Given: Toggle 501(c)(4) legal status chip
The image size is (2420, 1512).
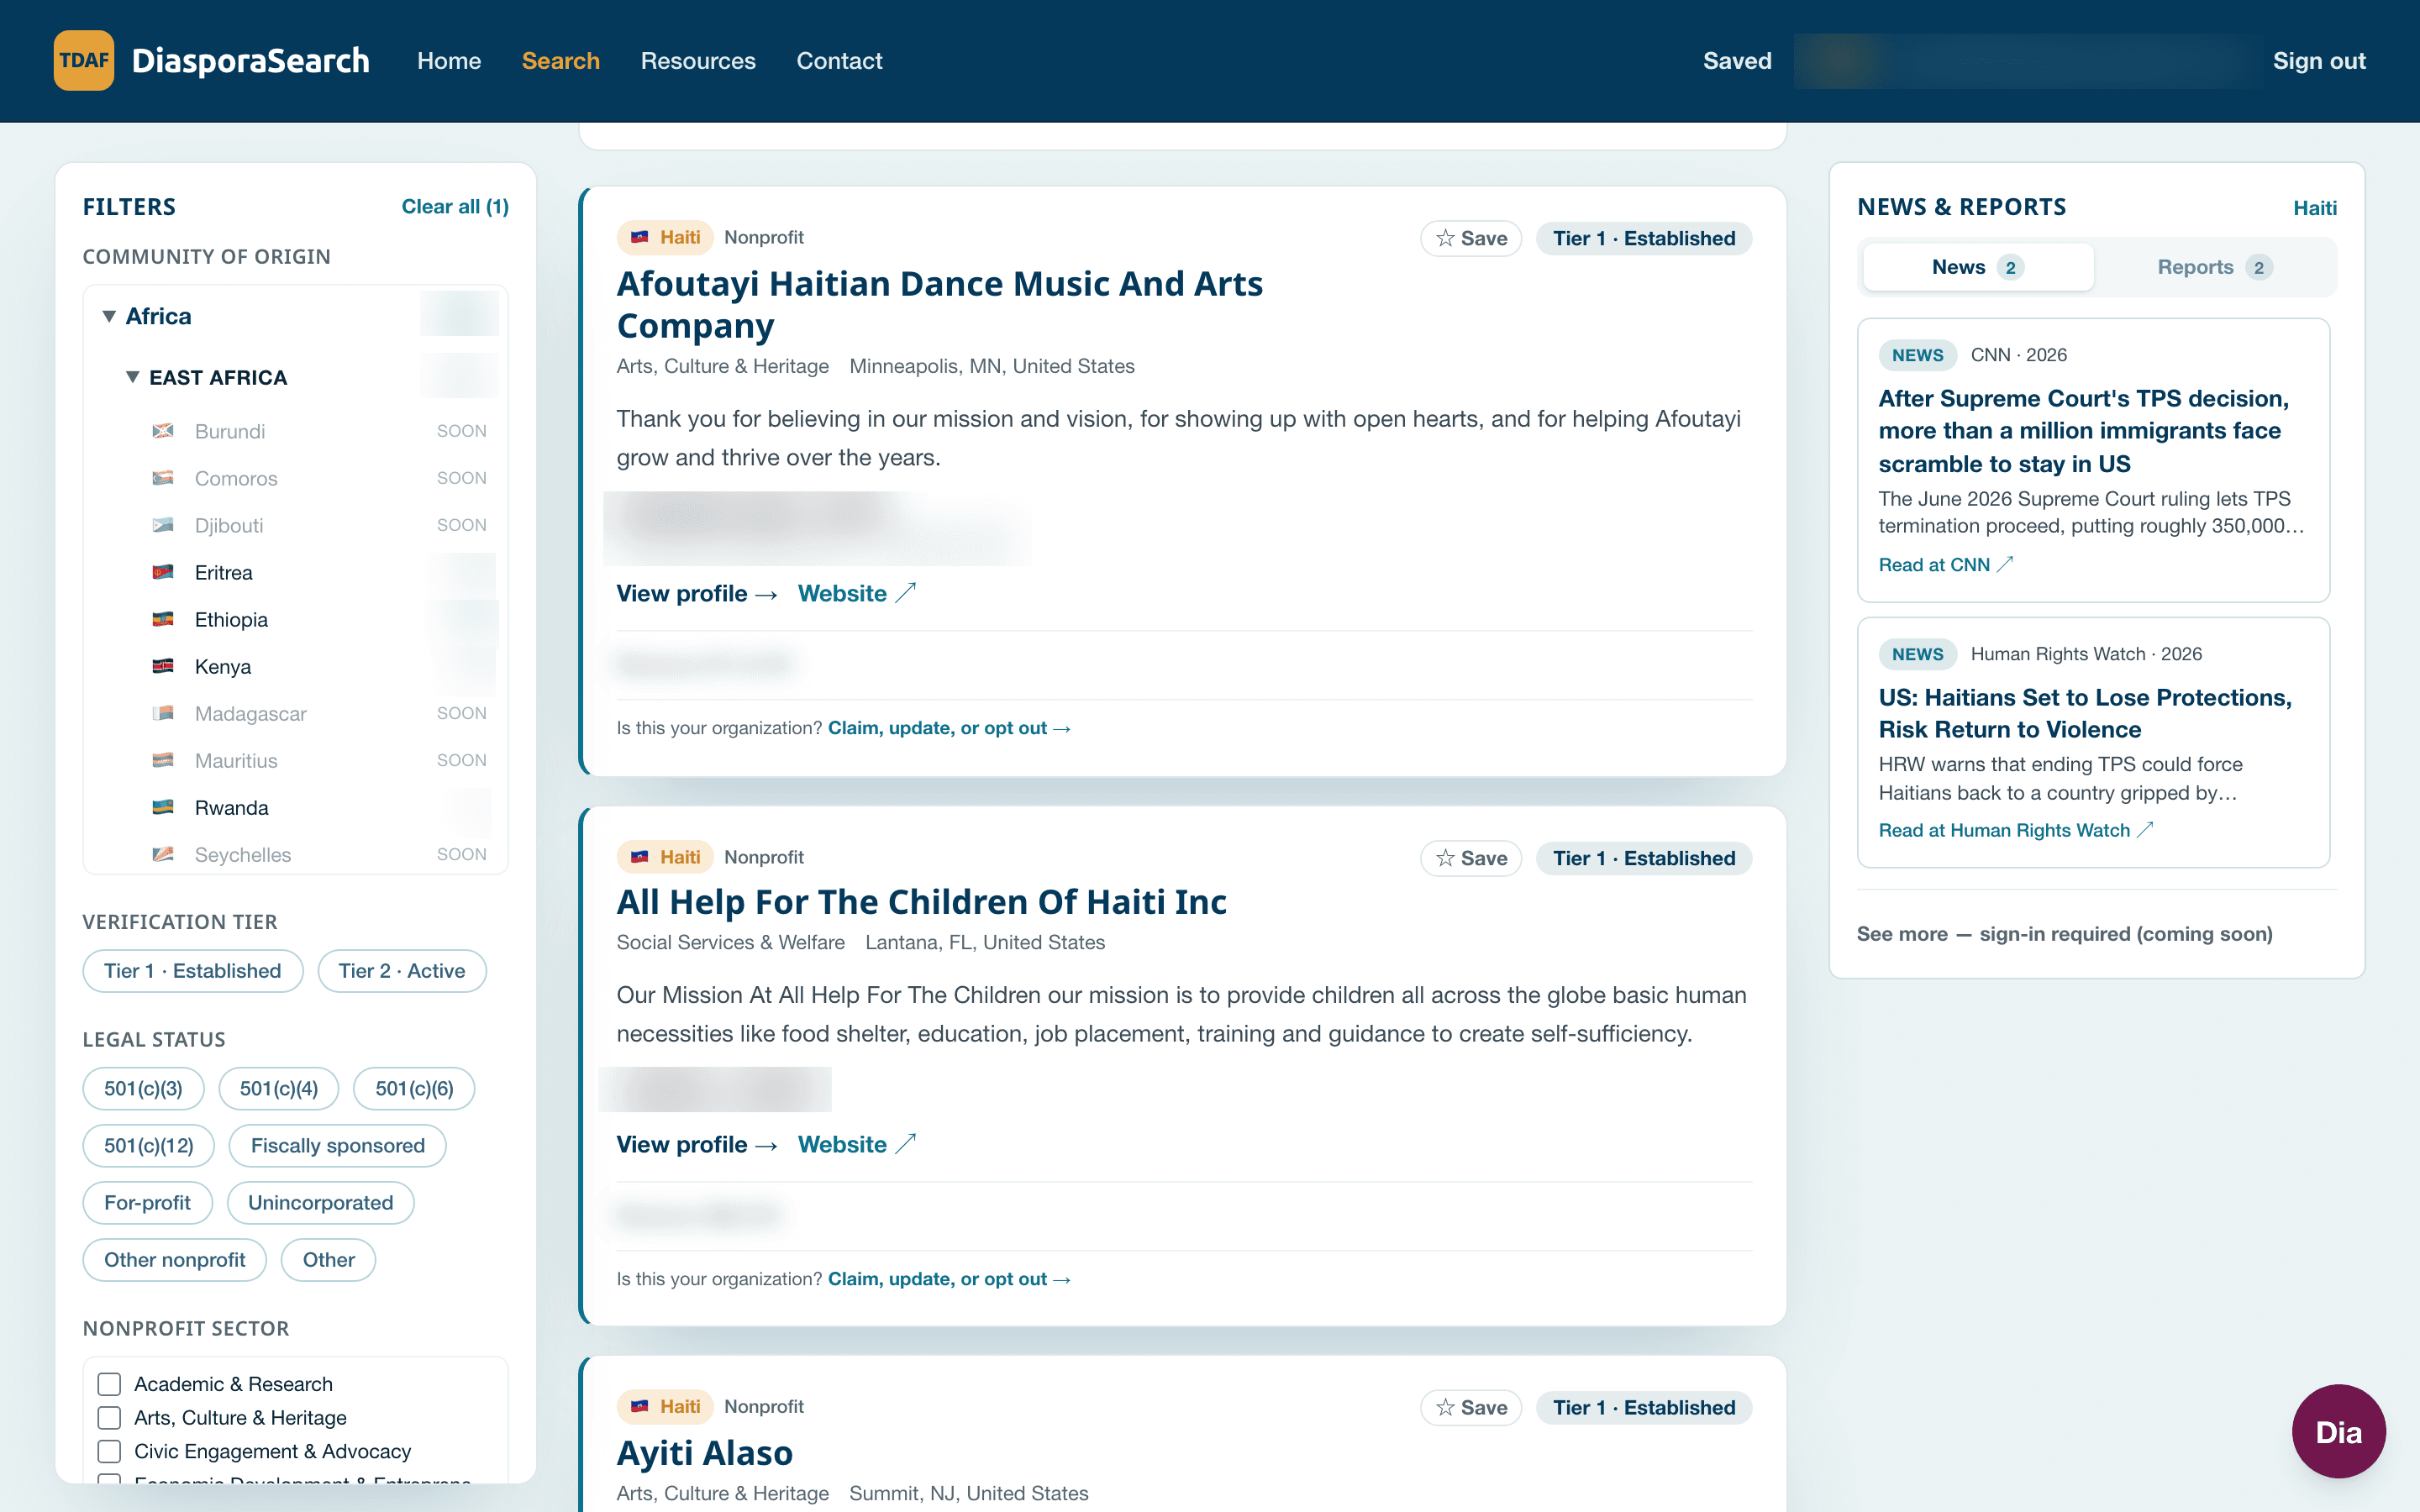Looking at the screenshot, I should 279,1088.
